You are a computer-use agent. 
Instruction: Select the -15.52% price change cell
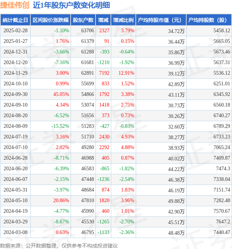(x=60, y=126)
